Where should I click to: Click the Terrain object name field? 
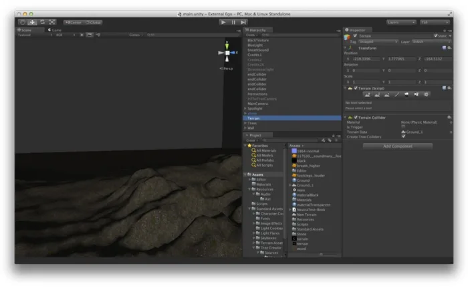(395, 36)
